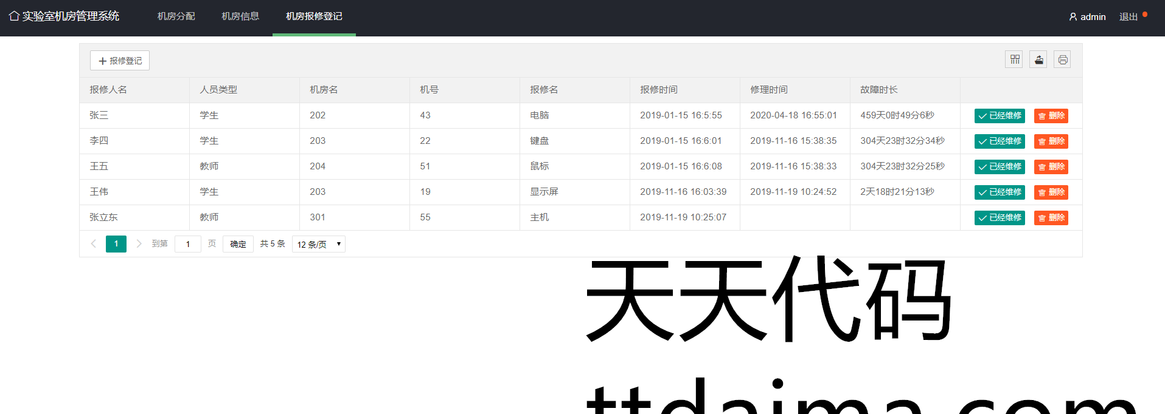This screenshot has height=414, width=1165.
Task: Click the 报修登记 add button
Action: pos(120,61)
